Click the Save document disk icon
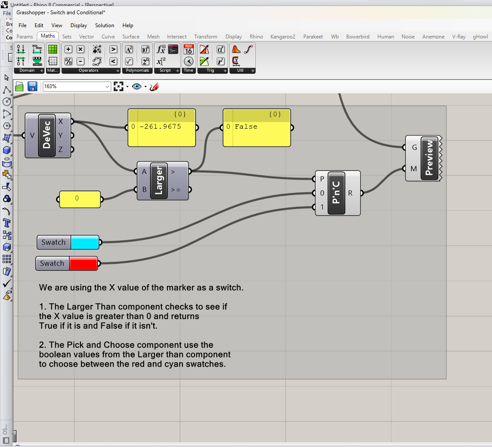The width and height of the screenshot is (492, 447). 32,86
